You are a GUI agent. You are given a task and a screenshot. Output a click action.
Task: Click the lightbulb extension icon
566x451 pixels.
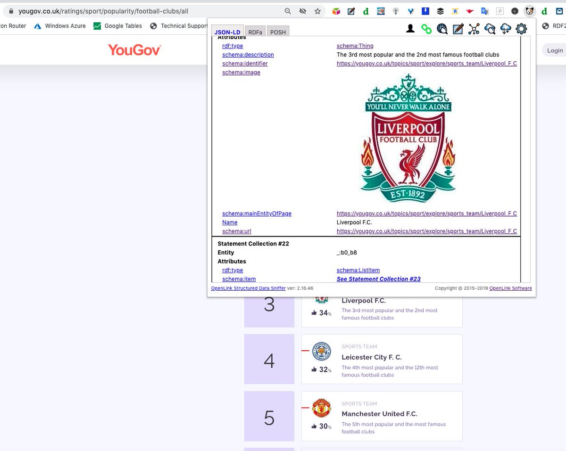[x=396, y=11]
